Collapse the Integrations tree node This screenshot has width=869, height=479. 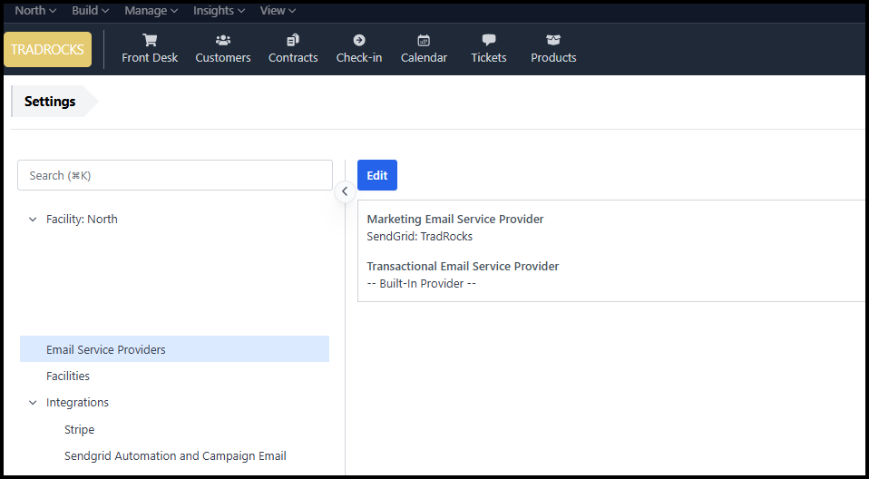(34, 403)
